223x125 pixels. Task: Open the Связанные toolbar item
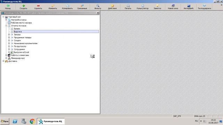(x=82, y=7)
